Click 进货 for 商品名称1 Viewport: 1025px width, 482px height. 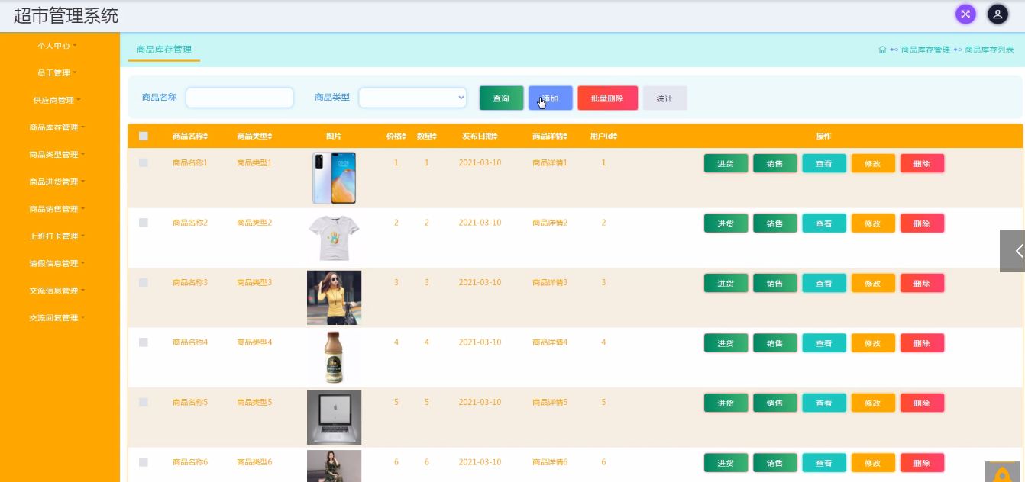[726, 163]
